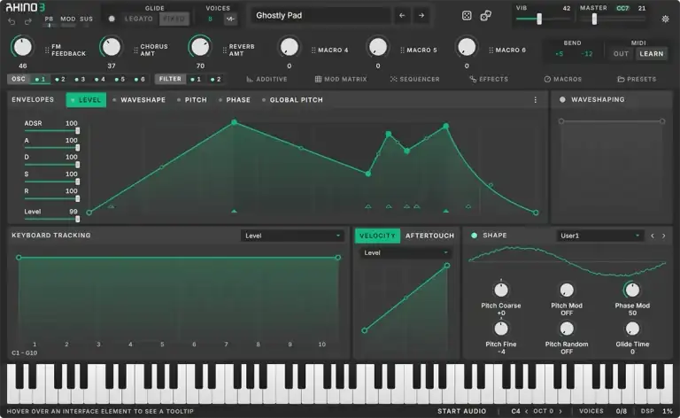The width and height of the screenshot is (680, 418).
Task: Toggle the Waveshaping enable dot
Action: 562,100
